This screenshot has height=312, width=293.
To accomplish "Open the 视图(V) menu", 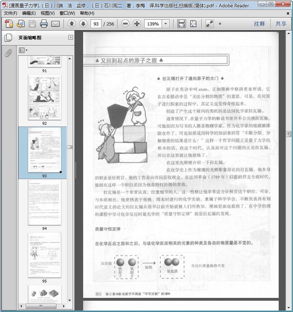I will click(47, 13).
